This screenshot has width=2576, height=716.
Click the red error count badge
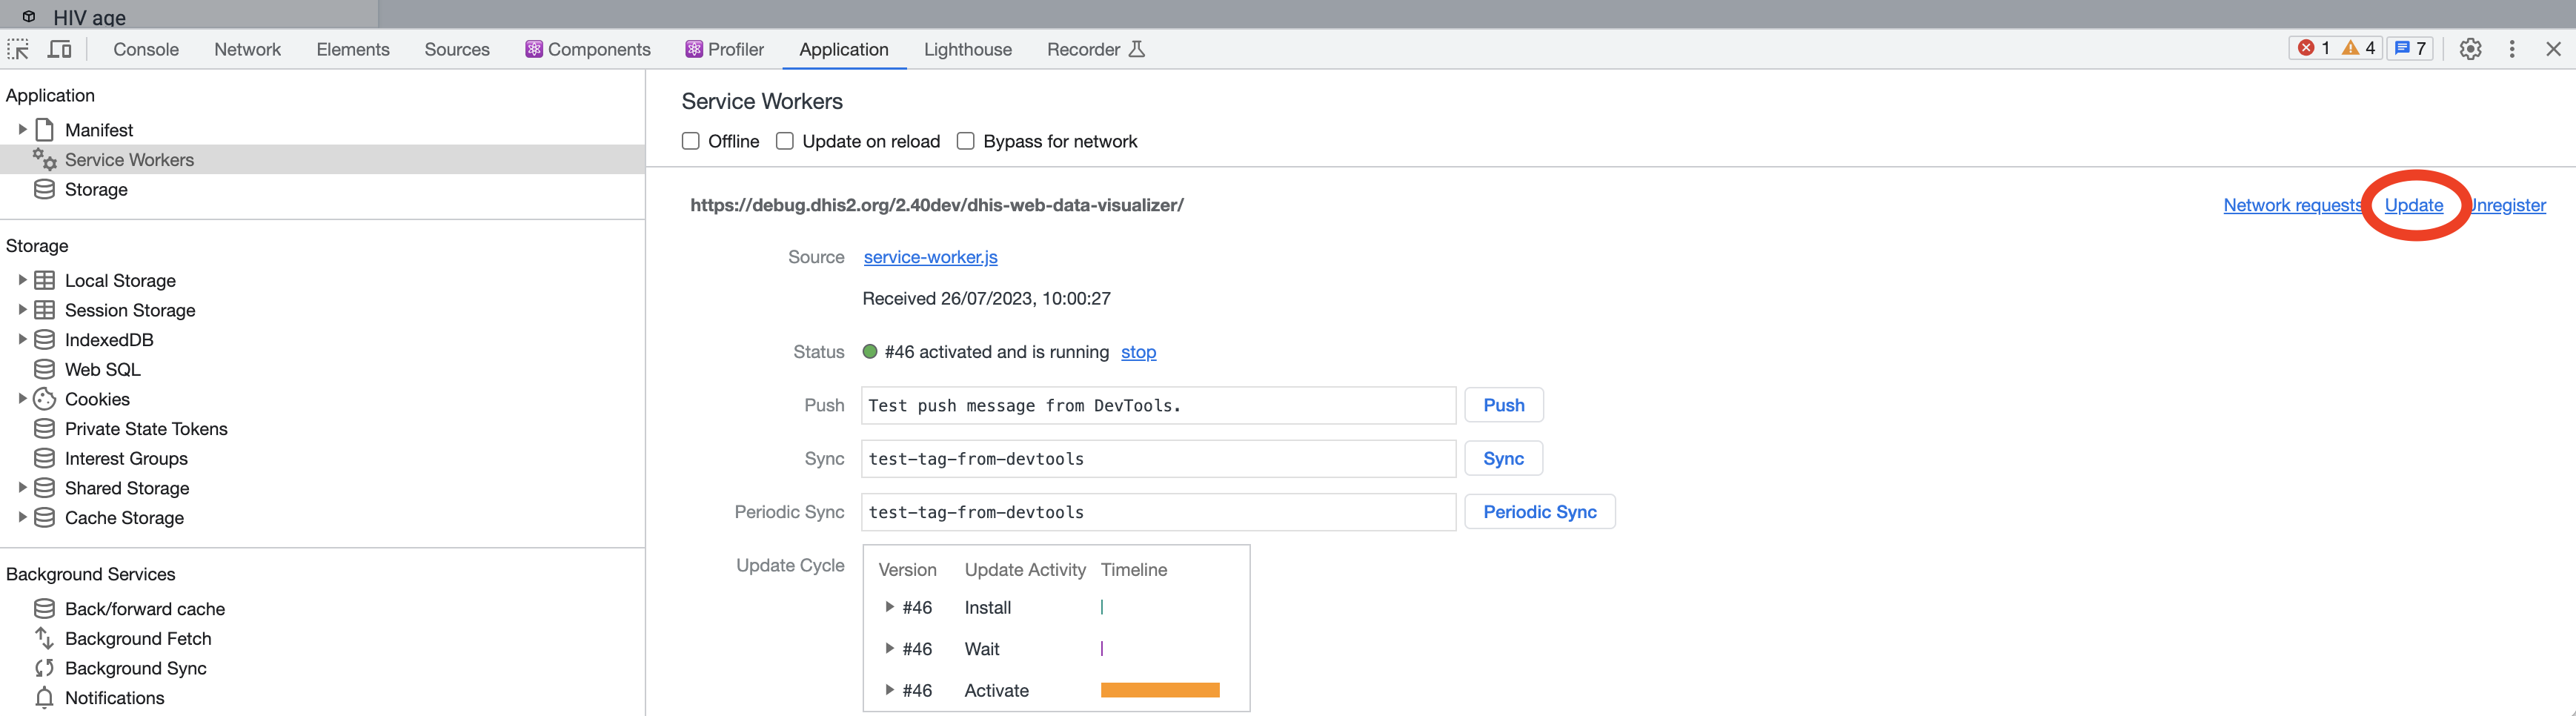point(2314,48)
